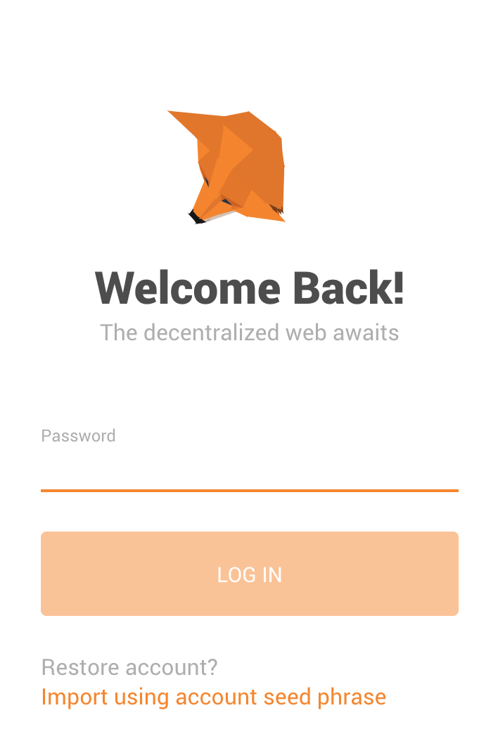Click the Restore account? text
The height and width of the screenshot is (734, 498).
coord(129,667)
